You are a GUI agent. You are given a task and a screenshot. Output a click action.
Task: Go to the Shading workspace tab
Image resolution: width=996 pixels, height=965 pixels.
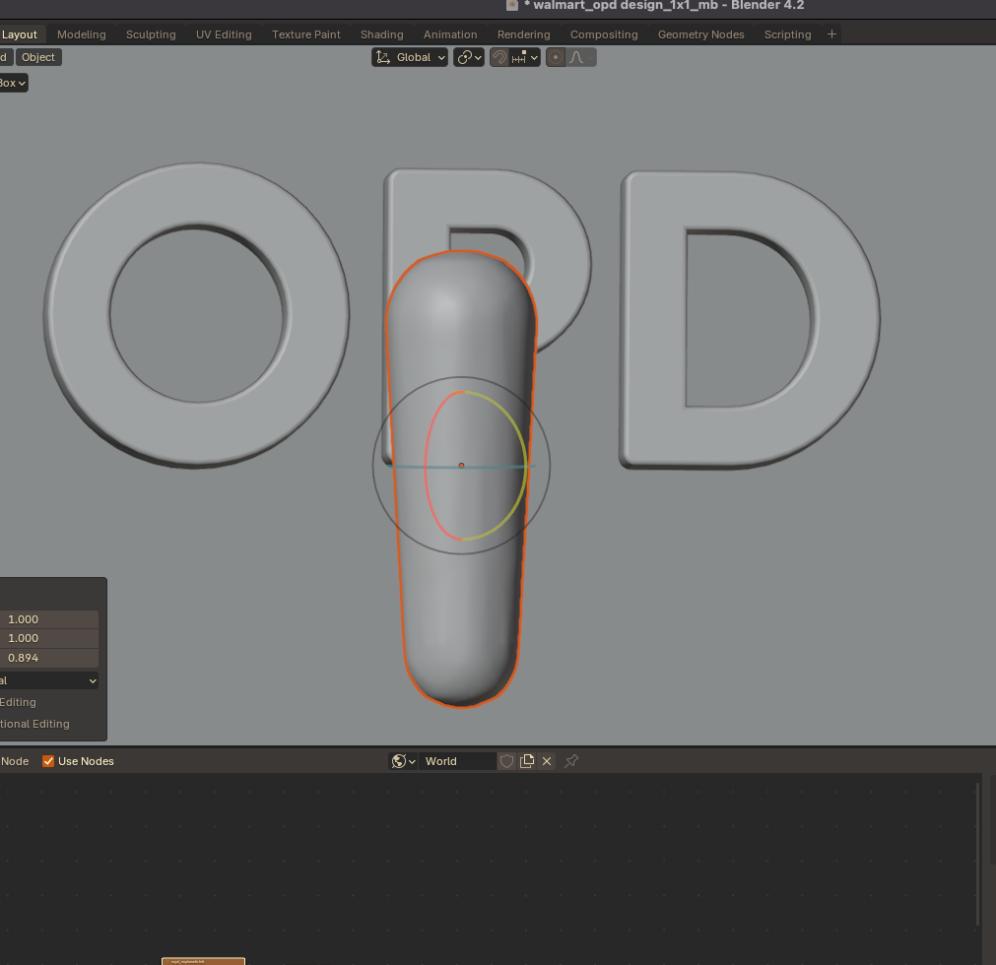pos(382,34)
